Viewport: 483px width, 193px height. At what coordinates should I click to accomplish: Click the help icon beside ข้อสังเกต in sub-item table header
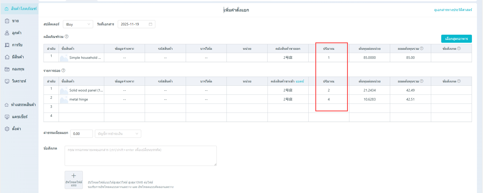(459, 81)
